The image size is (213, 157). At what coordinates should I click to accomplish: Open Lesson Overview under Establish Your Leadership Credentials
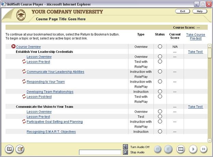pyautogui.click(x=39, y=57)
